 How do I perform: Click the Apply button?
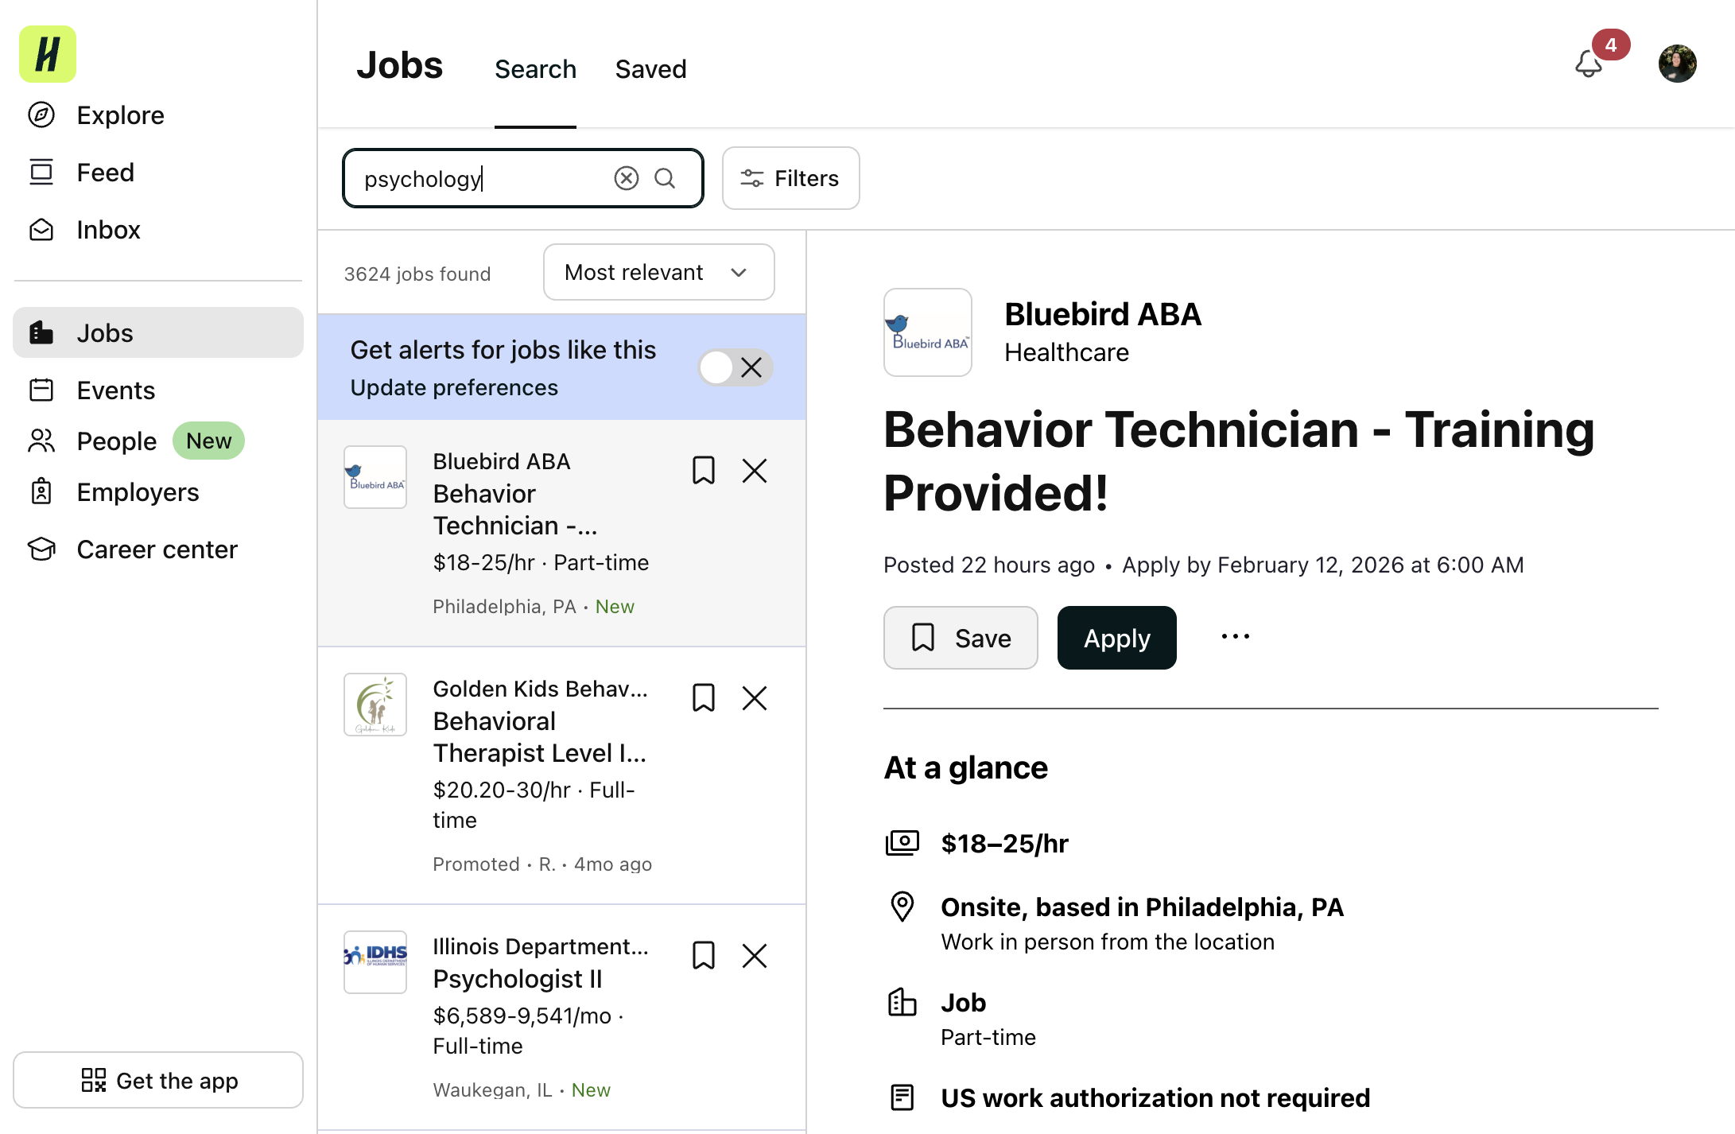pos(1116,638)
